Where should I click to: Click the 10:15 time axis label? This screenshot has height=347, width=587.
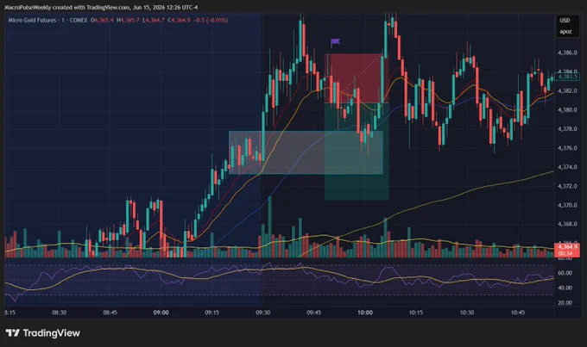(x=416, y=313)
